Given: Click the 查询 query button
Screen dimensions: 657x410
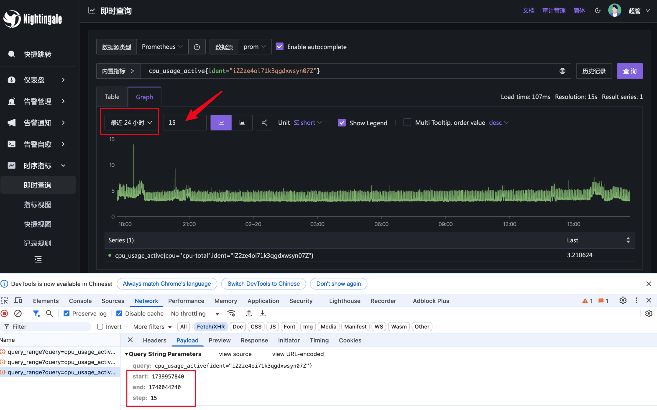Looking at the screenshot, I should (x=629, y=71).
